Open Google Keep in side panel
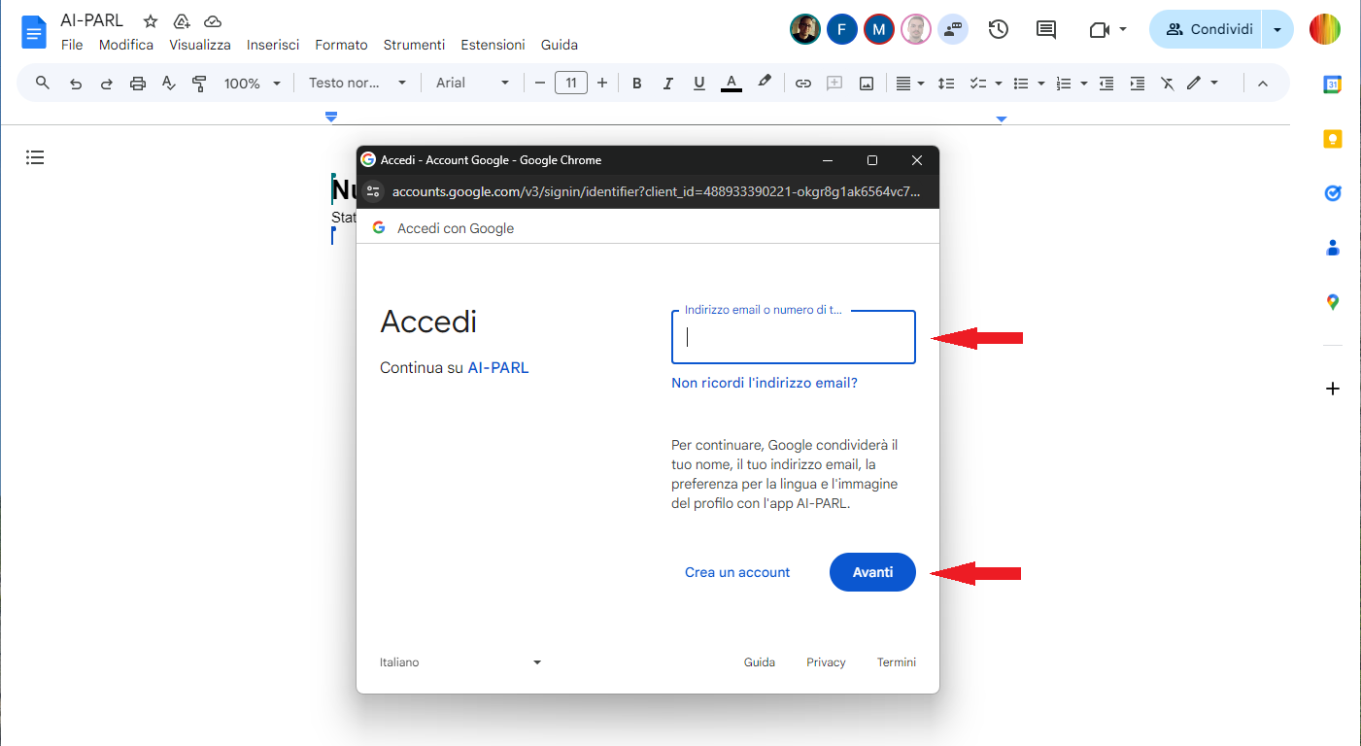Viewport: 1361px width, 746px height. (1333, 139)
